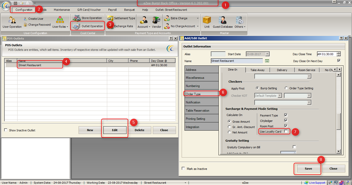Image resolution: width=352 pixels, height=185 pixels.
Task: Click the colored dots status bar icon
Action: pos(341,183)
